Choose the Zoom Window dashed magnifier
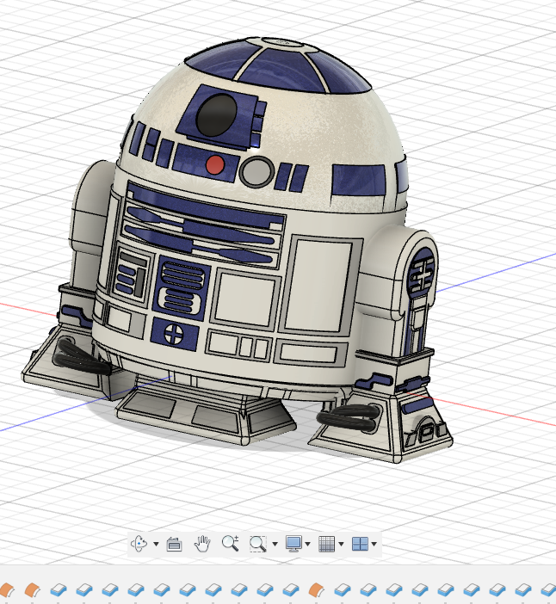 pos(257,544)
